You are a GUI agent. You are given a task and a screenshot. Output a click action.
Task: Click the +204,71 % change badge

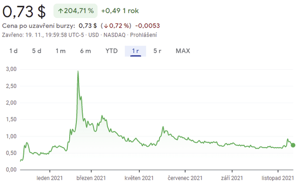75,10
